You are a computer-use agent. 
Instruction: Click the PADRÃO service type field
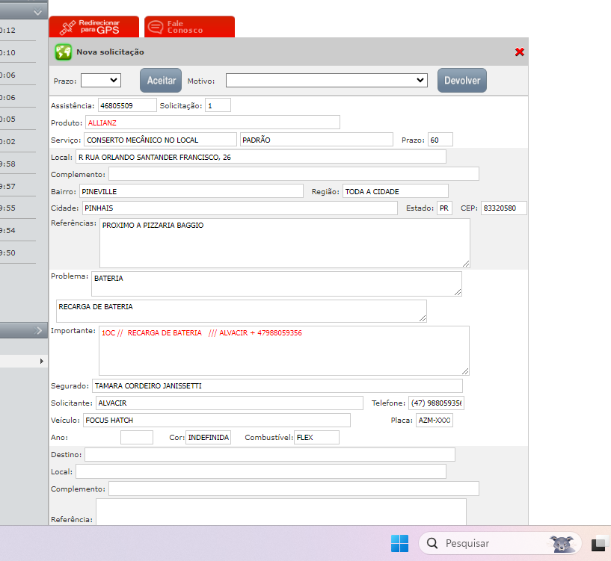pos(316,140)
